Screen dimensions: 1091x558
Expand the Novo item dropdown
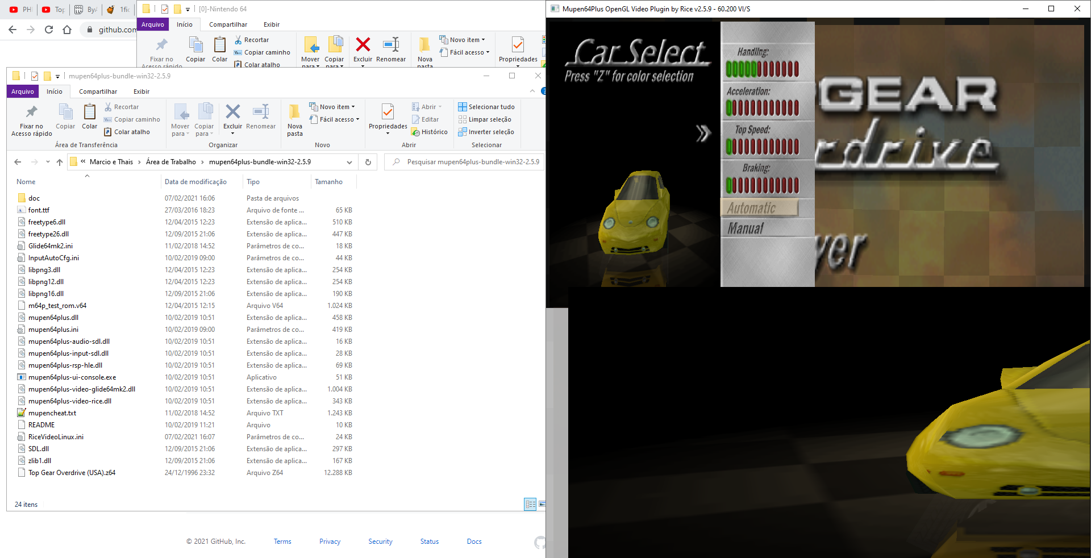[x=353, y=106]
